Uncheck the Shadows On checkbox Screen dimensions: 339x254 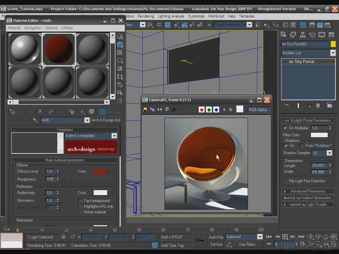(285, 146)
